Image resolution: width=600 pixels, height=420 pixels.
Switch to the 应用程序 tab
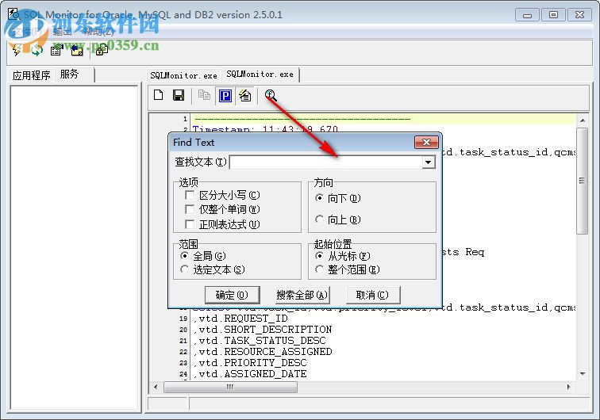(32, 75)
